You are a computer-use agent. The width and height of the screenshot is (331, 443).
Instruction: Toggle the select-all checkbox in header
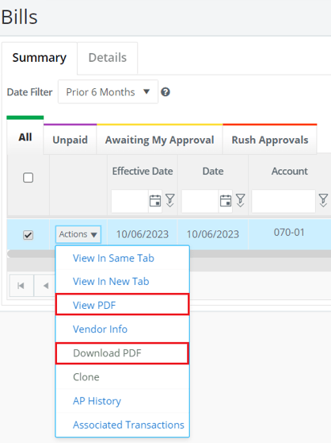pos(29,178)
